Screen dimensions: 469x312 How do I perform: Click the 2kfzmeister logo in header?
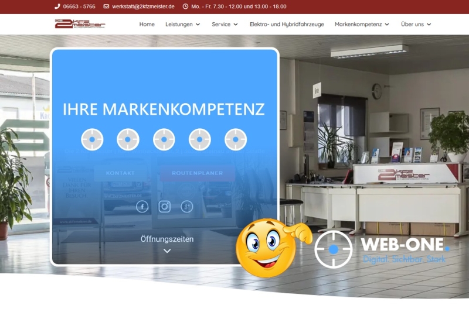pos(80,24)
